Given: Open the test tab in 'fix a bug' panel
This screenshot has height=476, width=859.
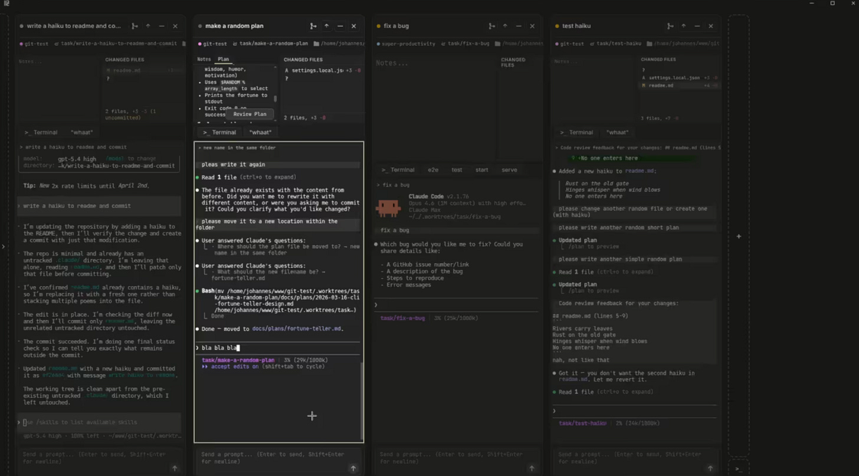Looking at the screenshot, I should [x=457, y=170].
